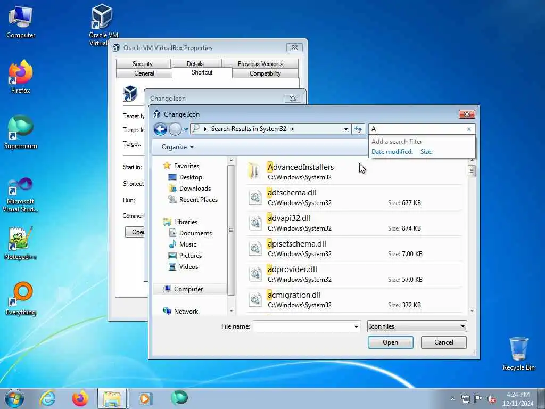
Task: Show hidden system tray icons
Action: click(x=452, y=399)
